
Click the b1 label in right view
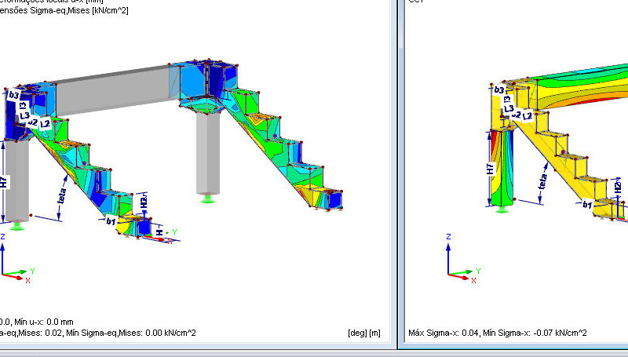(x=587, y=205)
